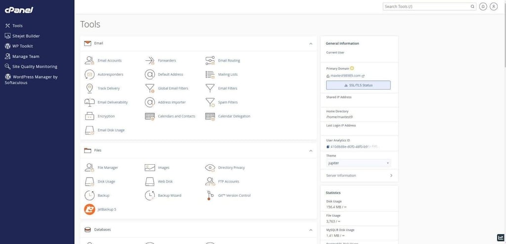Copy the User Analytics ID icon

pos(328,146)
